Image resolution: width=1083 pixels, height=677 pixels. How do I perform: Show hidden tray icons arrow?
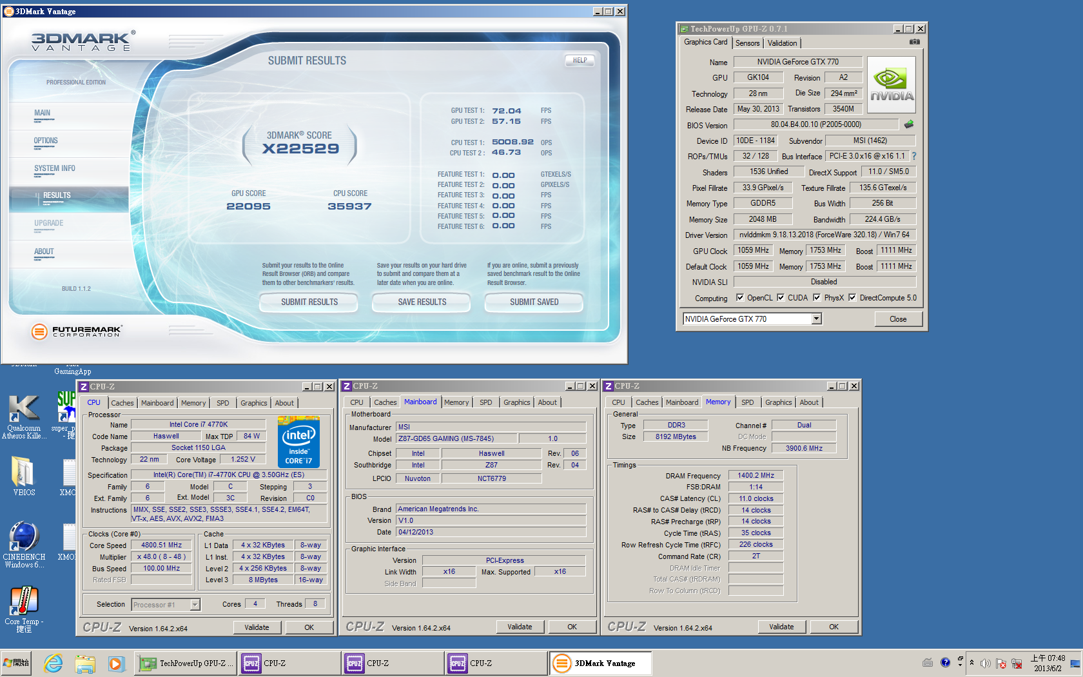[972, 663]
